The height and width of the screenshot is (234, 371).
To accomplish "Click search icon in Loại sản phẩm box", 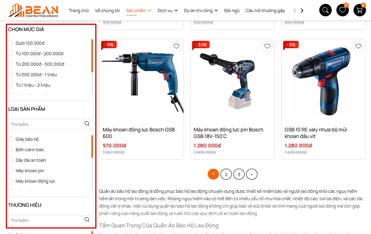I will 87,124.
